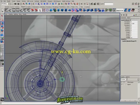Click the polygon cube shelf icon
Screen dimensions: 140x105
pos(62,10)
